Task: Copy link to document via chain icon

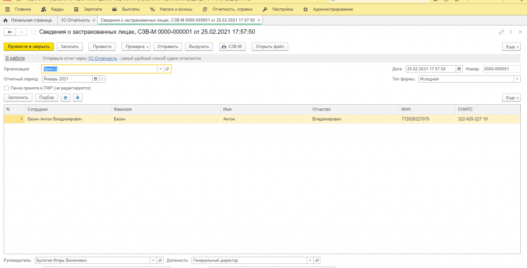Action: click(501, 32)
